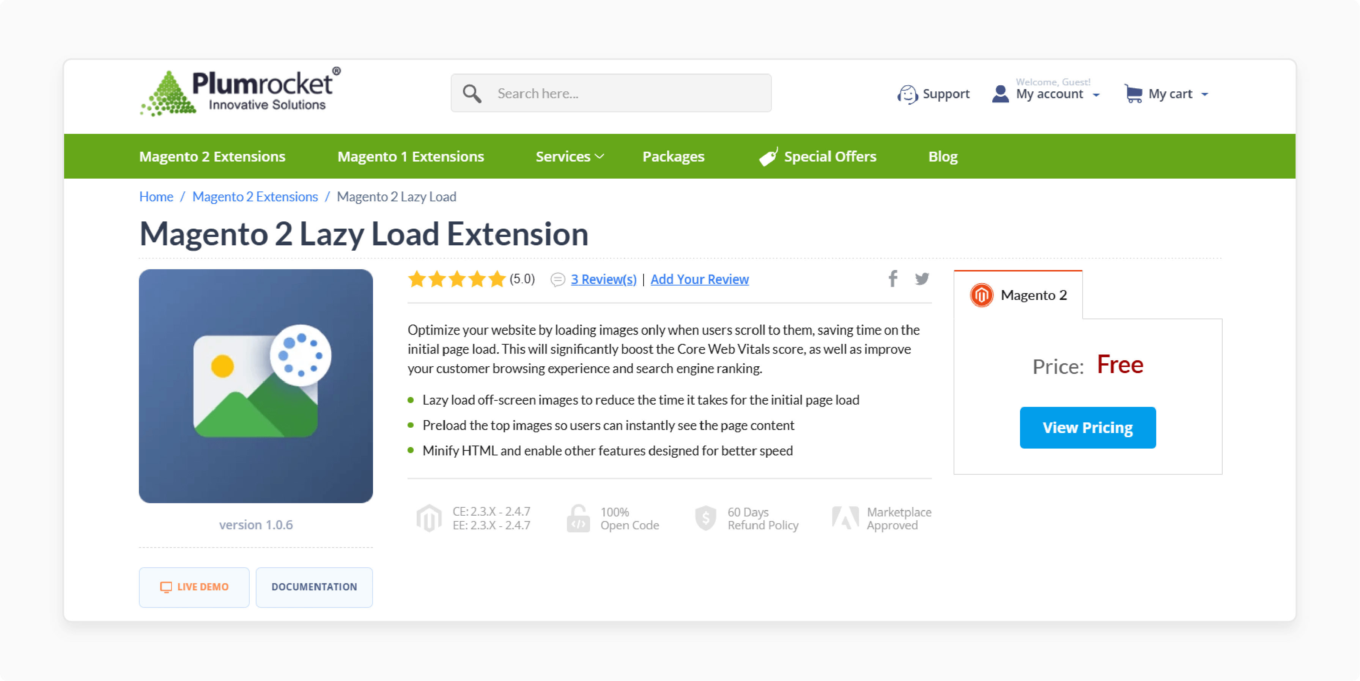Expand the Services menu chevron
1360x681 pixels.
tap(599, 157)
